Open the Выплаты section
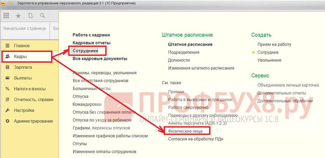This screenshot has width=325, height=158. coord(23,78)
